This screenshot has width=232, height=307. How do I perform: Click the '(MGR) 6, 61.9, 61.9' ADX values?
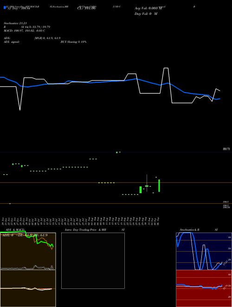47,38
